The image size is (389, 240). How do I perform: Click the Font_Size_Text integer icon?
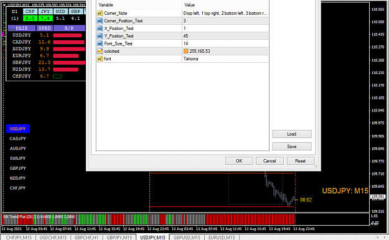100,44
